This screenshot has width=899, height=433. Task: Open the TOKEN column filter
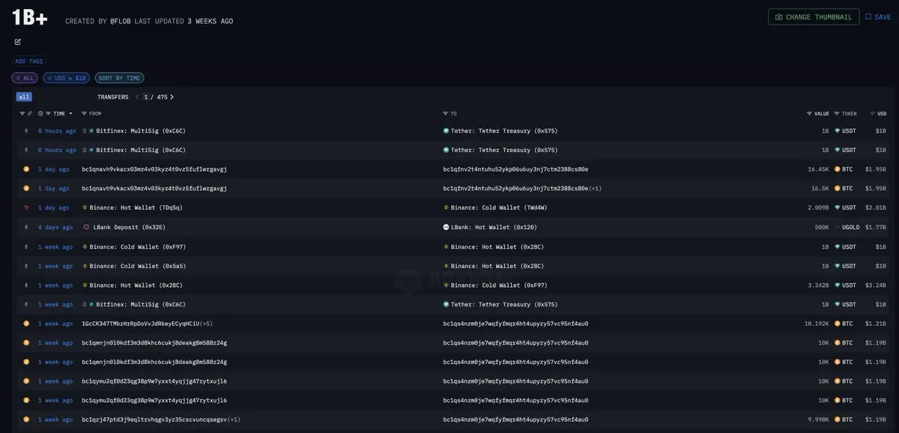click(837, 114)
